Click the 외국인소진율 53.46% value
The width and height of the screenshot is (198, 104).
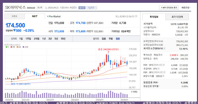184,49
